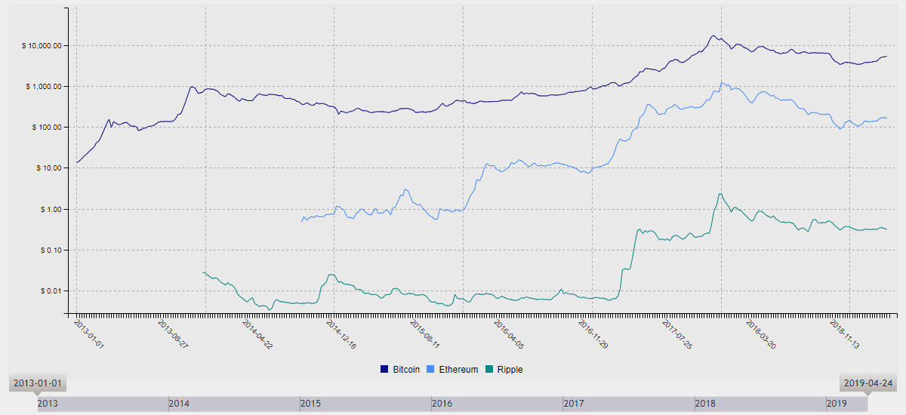The image size is (906, 415).
Task: Click the $ 1,000.00 y-axis label
Action: (x=43, y=86)
